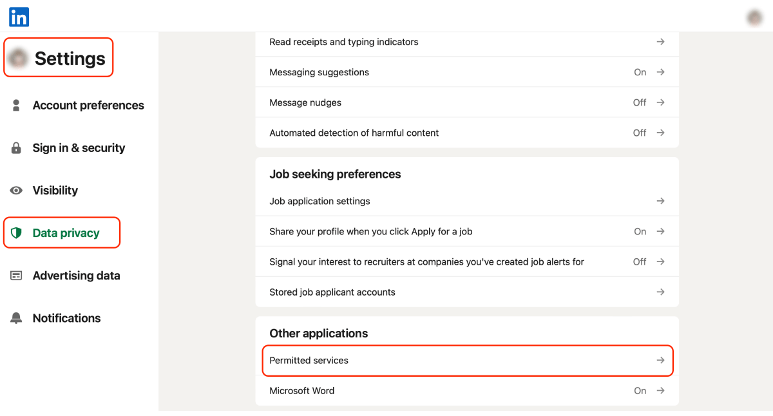The image size is (773, 416).
Task: Click the Settings header avatar
Action: point(20,57)
